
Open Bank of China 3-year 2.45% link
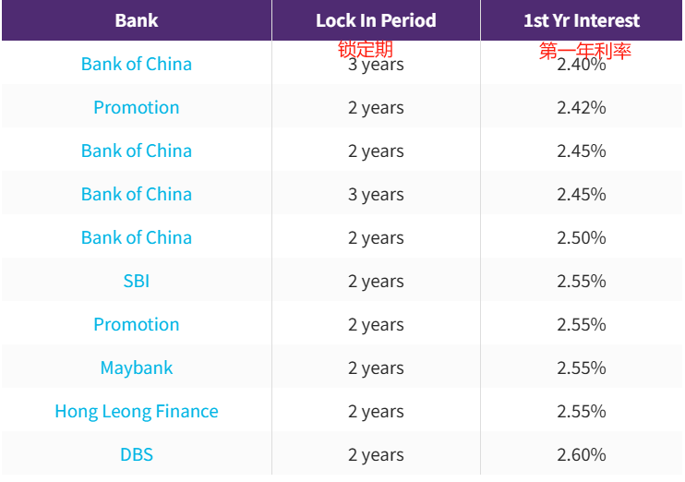pos(137,194)
